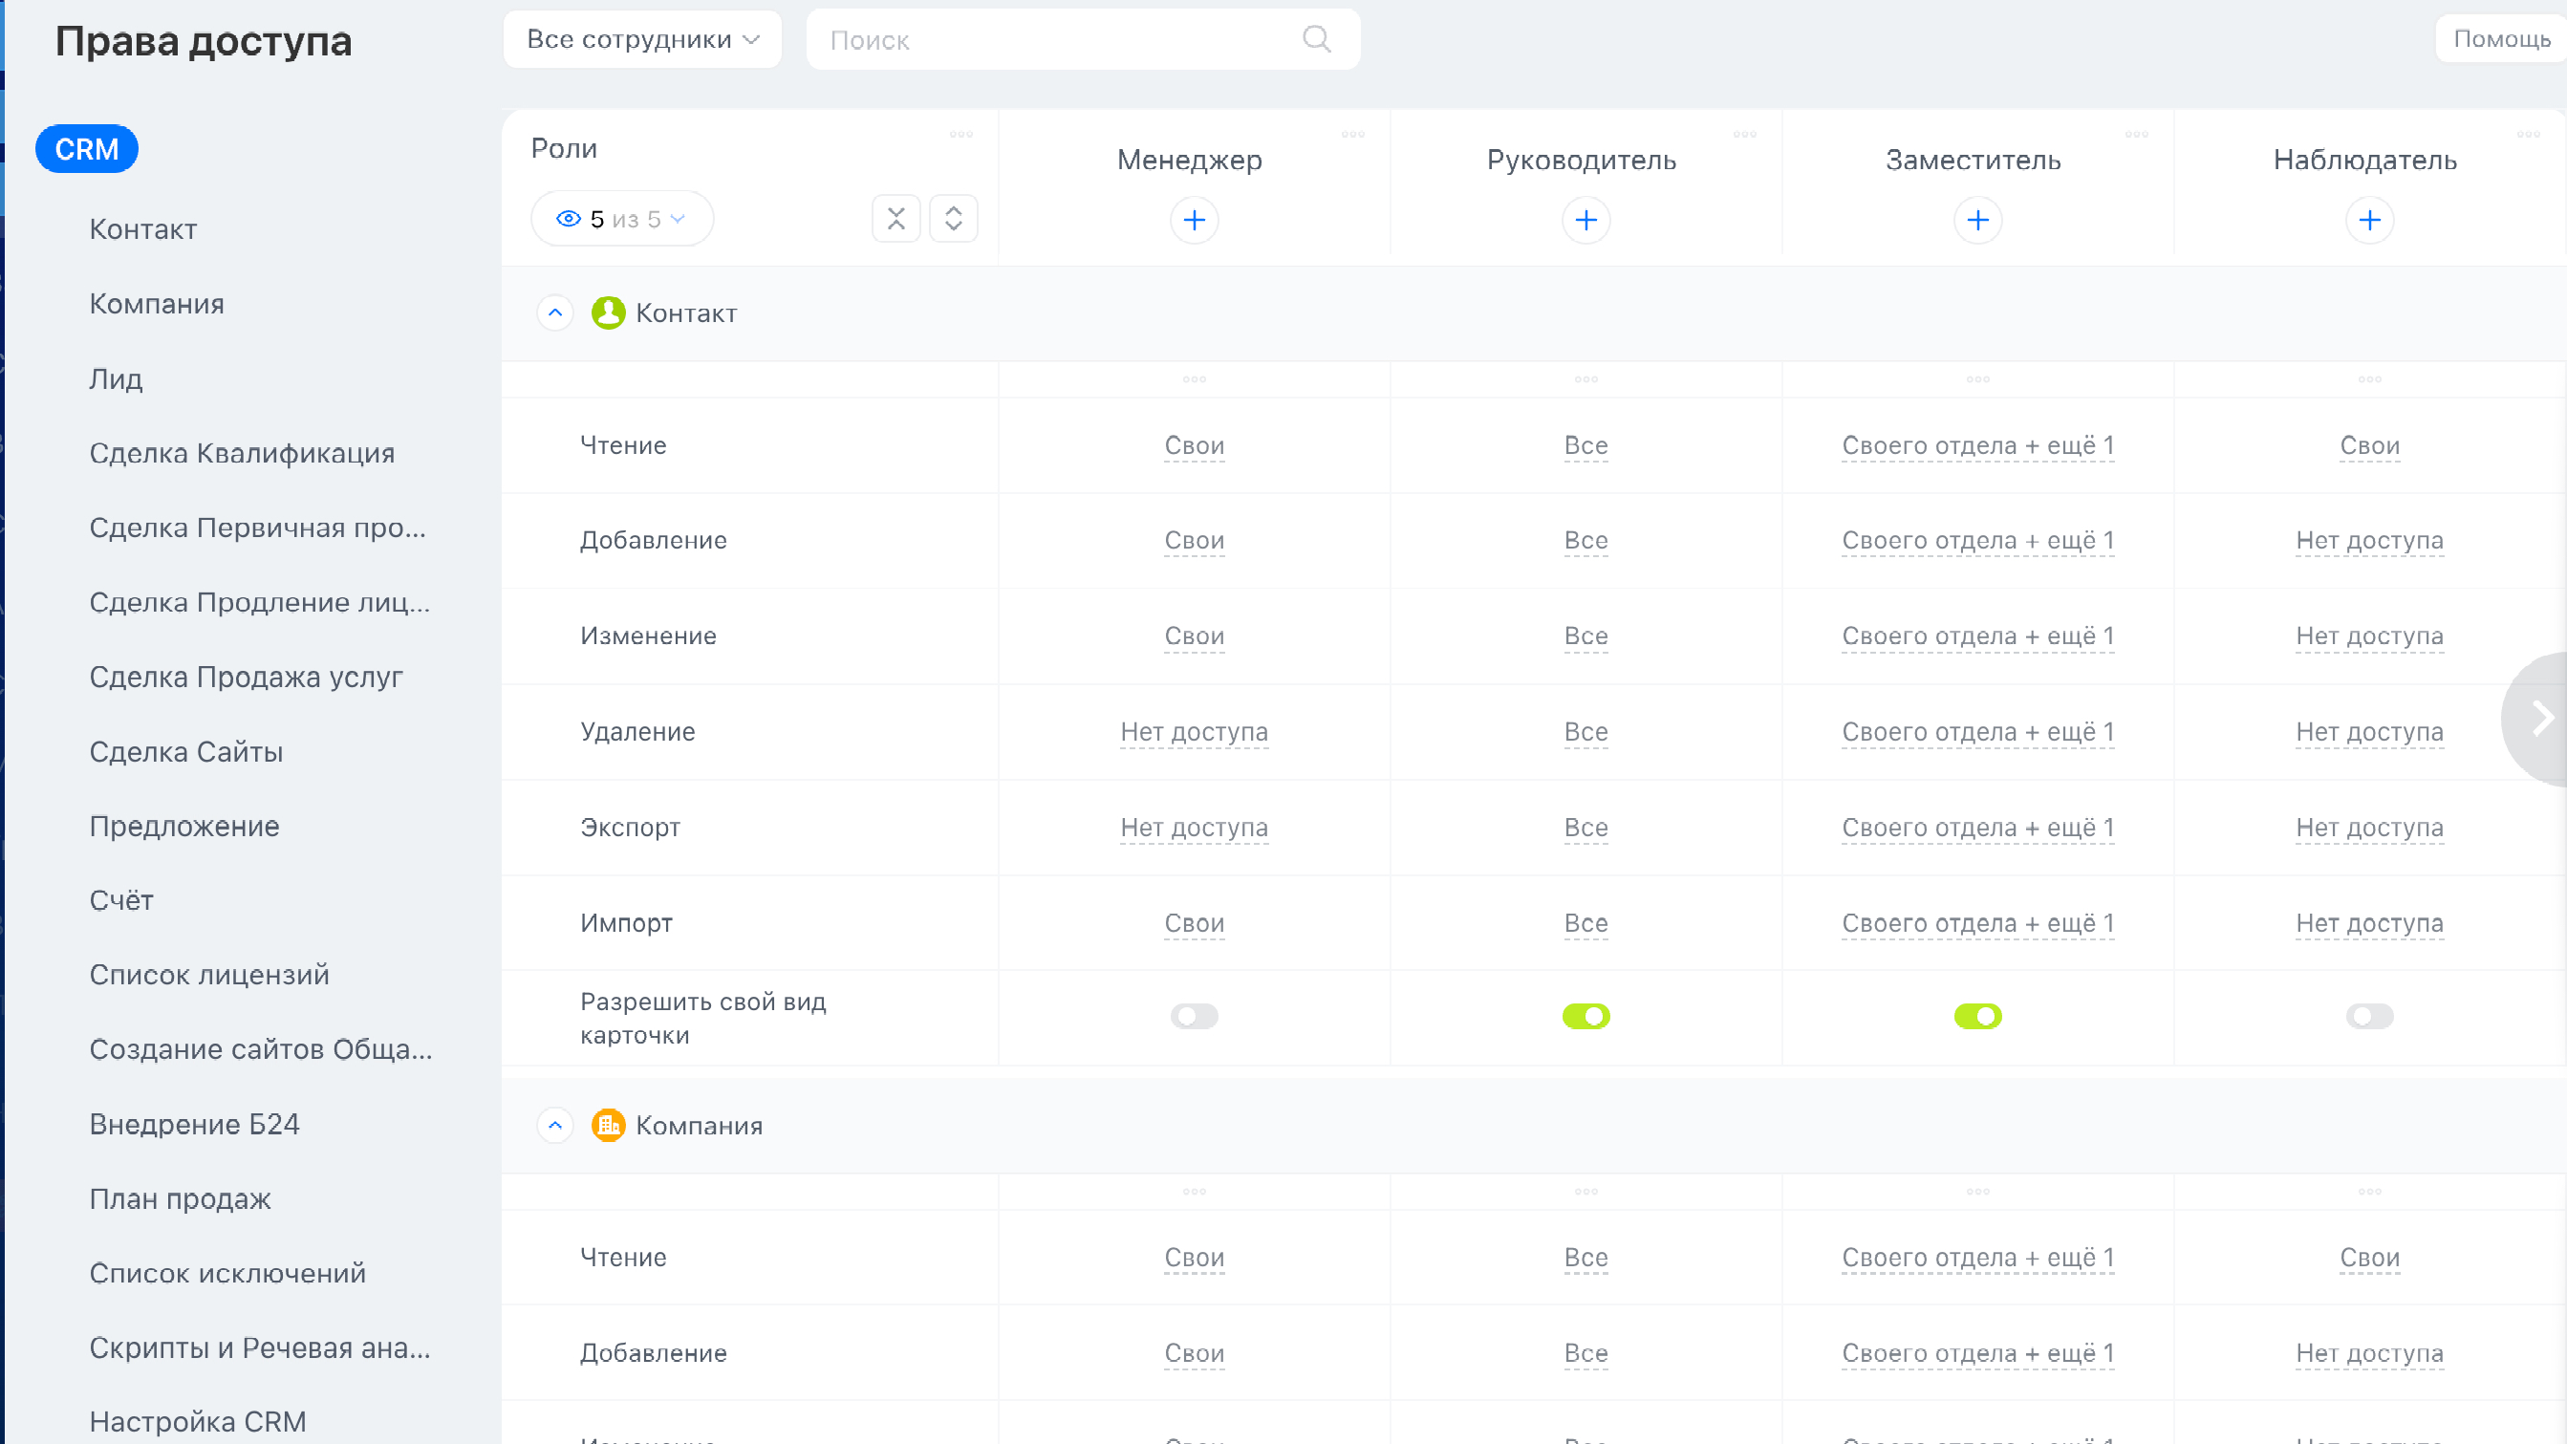Click the plus icon under Наблюдатель
This screenshot has height=1444, width=2567.
(x=2369, y=220)
